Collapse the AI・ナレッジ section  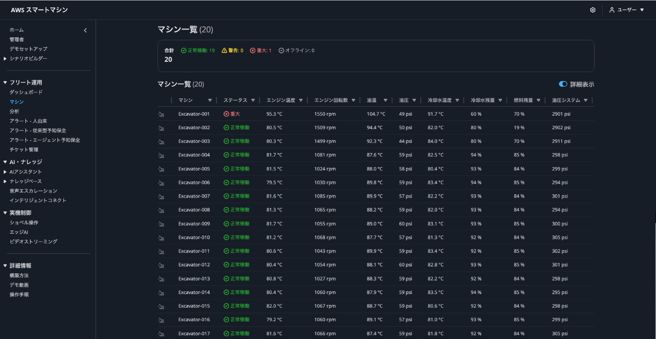(x=5, y=162)
